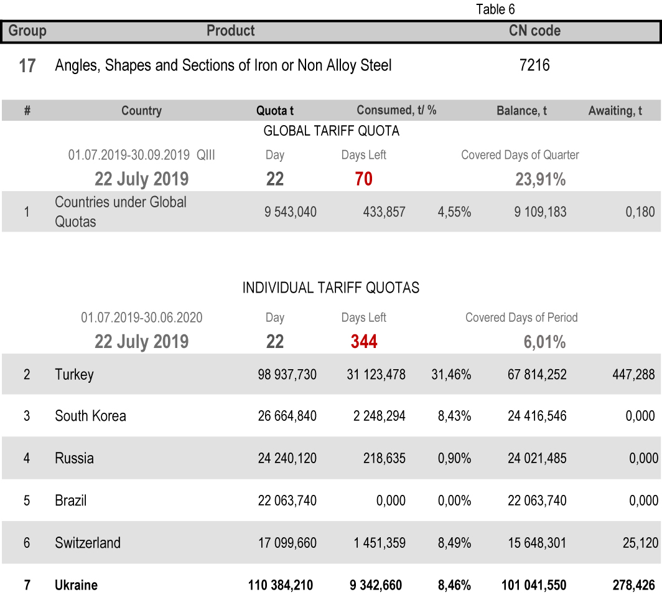
Task: Select the red 70 days left value
Action: coord(363,179)
